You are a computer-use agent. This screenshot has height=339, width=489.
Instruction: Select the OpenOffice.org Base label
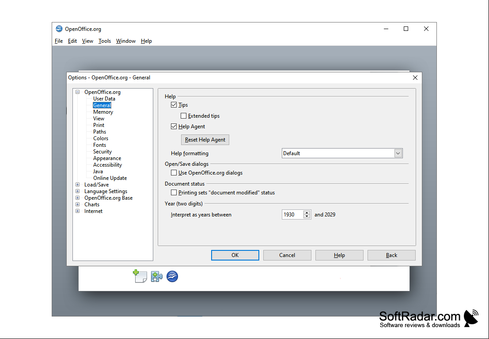[x=109, y=198]
